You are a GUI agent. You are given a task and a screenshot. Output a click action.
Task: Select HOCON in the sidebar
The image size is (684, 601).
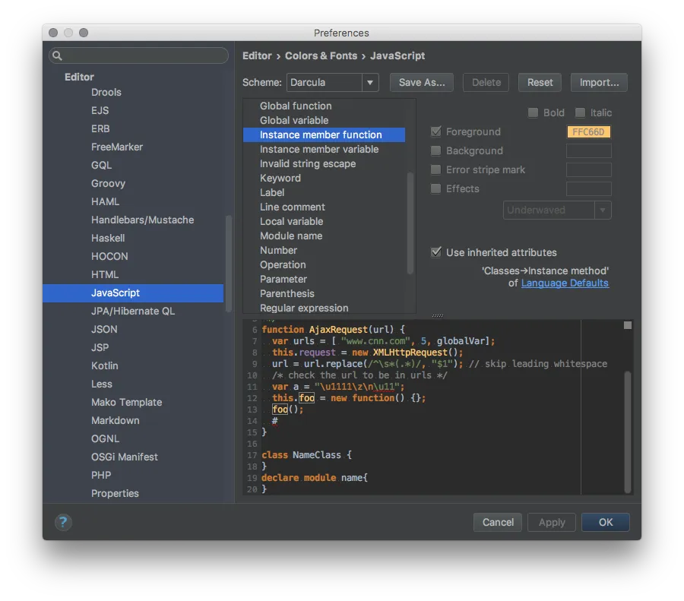click(109, 257)
